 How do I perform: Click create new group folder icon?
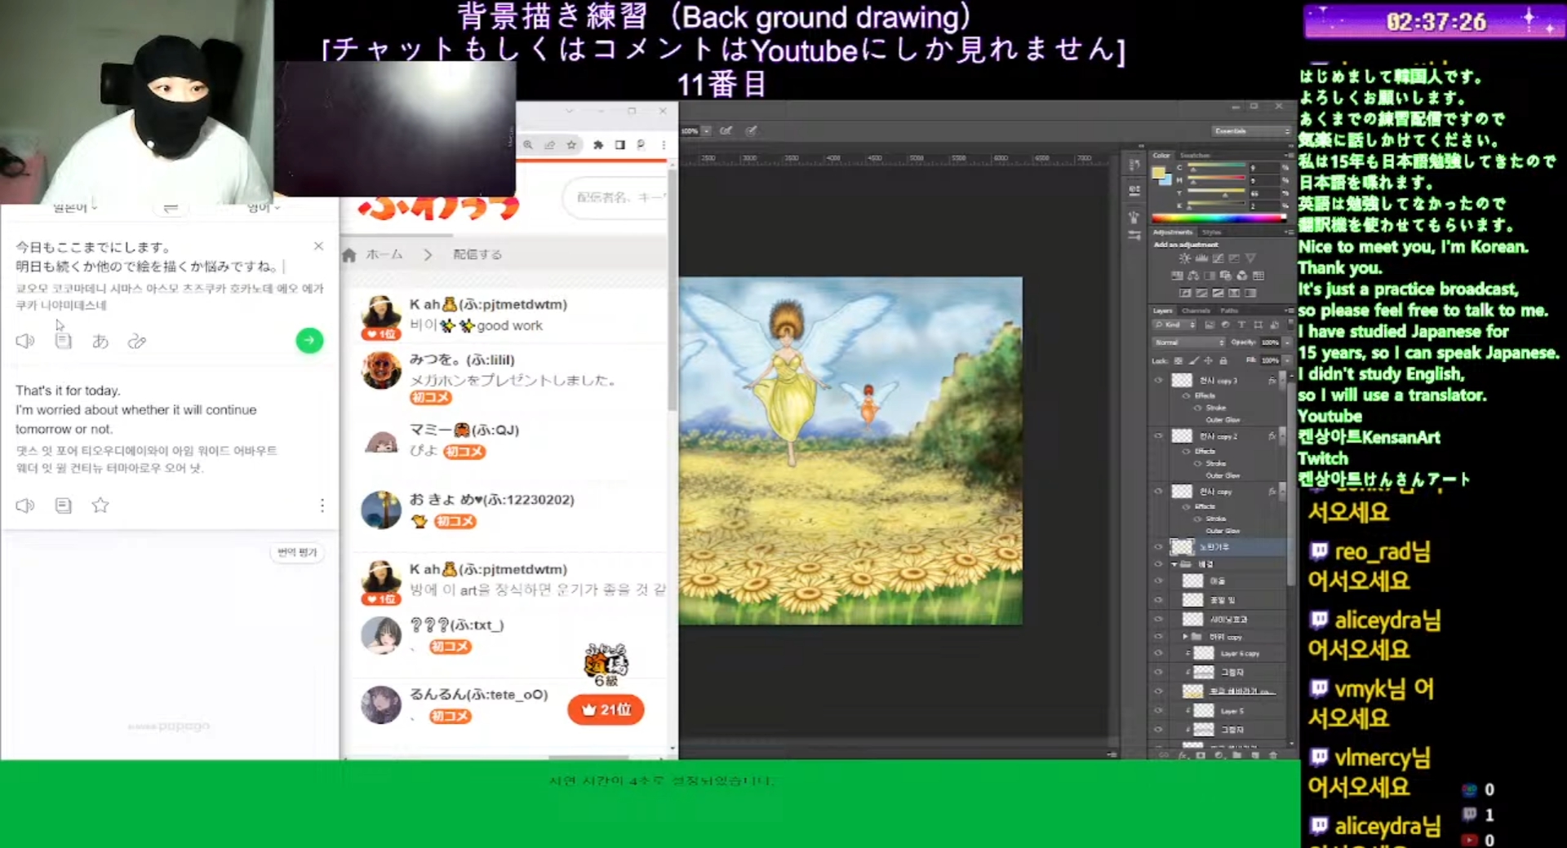tap(1236, 755)
